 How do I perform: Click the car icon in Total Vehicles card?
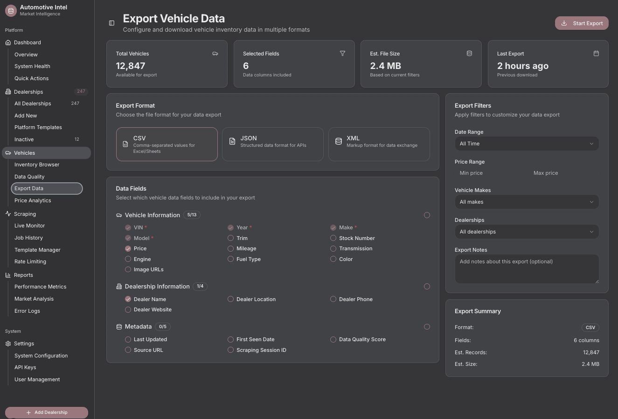pyautogui.click(x=215, y=54)
